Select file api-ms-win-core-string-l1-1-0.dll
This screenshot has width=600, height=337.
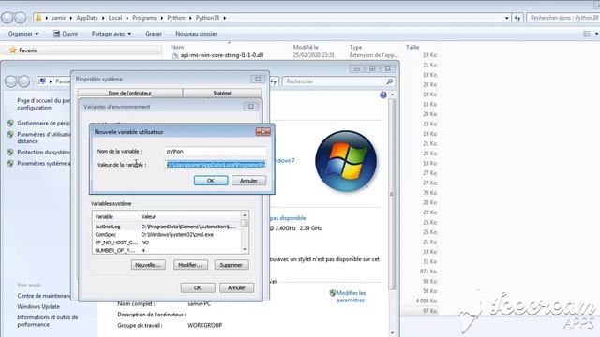tap(222, 55)
